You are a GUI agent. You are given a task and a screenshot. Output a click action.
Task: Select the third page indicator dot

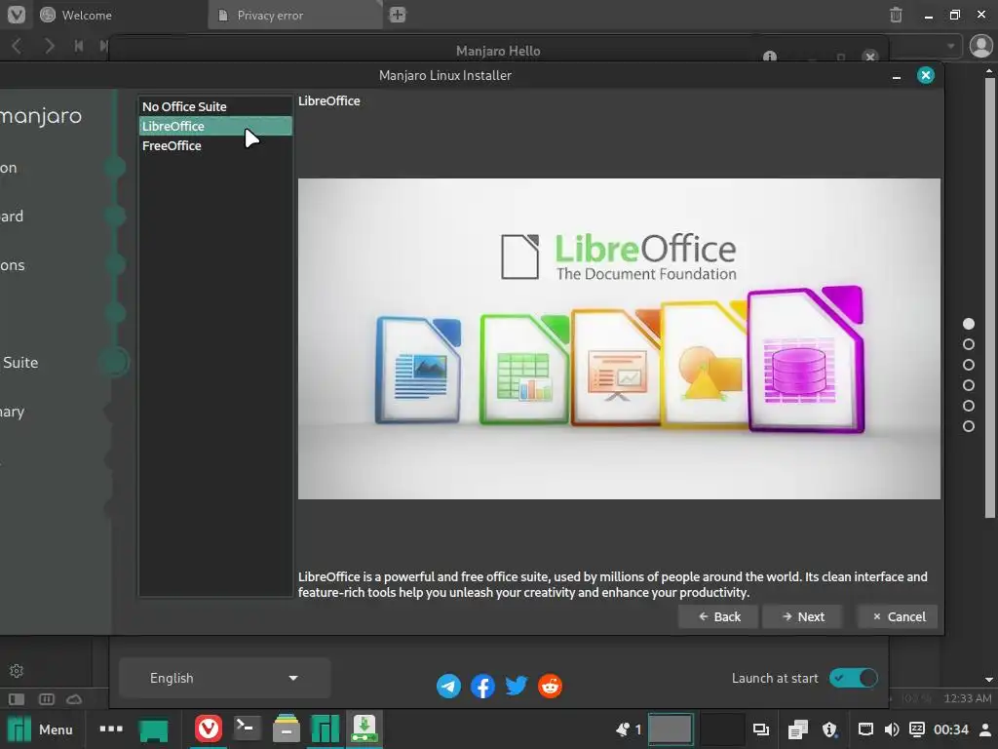[x=969, y=365]
